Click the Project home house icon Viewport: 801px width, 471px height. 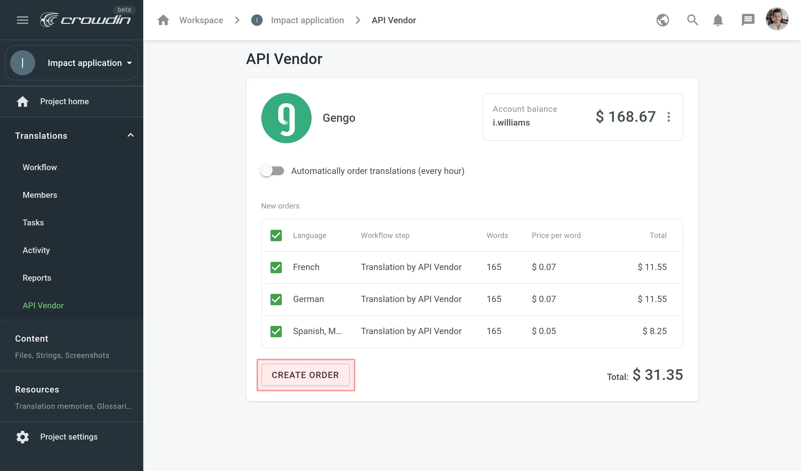pyautogui.click(x=23, y=101)
